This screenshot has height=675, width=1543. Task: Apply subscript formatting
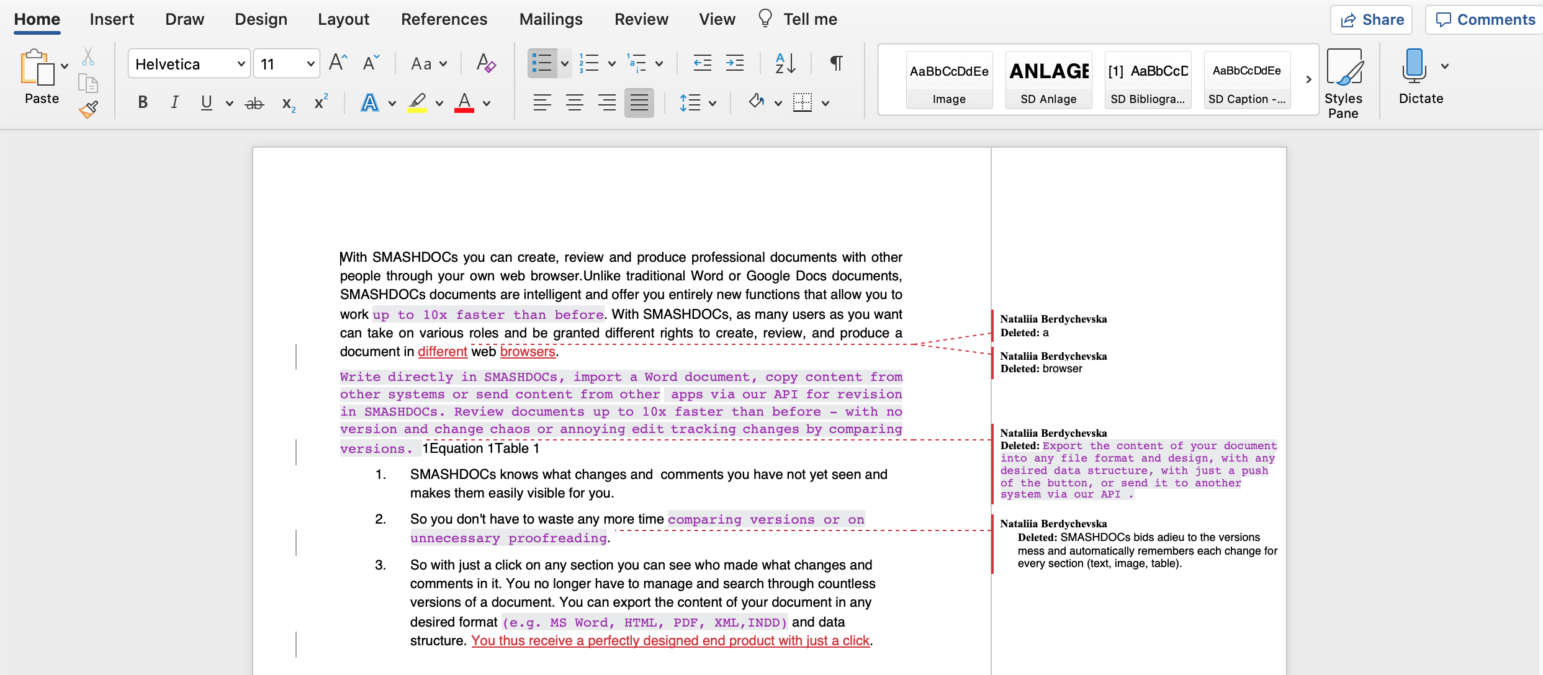coord(288,103)
